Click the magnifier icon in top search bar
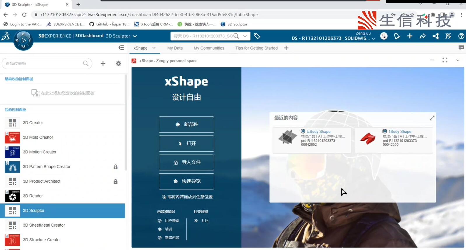The height and width of the screenshot is (250, 466). (236, 36)
